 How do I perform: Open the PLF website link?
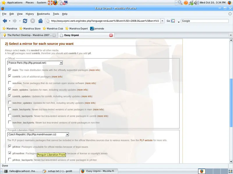(146, 140)
